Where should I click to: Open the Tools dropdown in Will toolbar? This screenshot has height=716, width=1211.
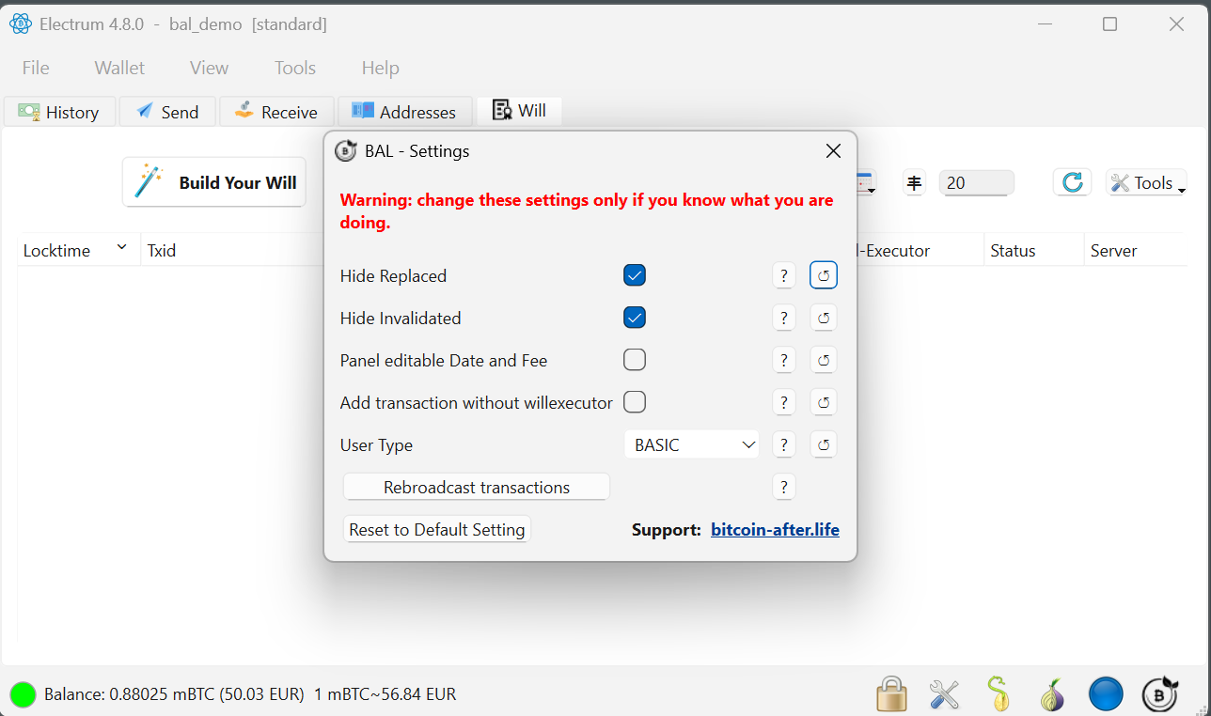pos(1147,182)
